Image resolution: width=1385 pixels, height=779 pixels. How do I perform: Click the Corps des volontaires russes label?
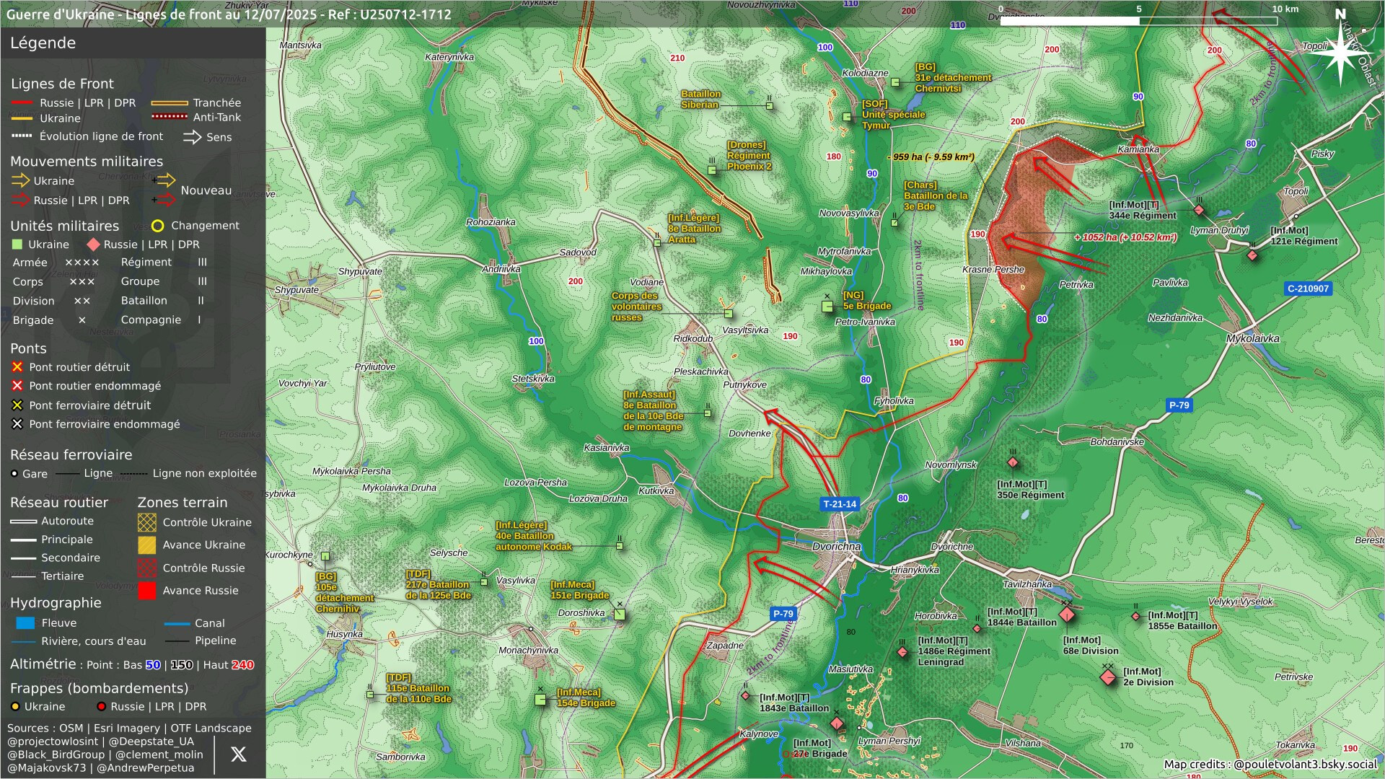(x=637, y=307)
